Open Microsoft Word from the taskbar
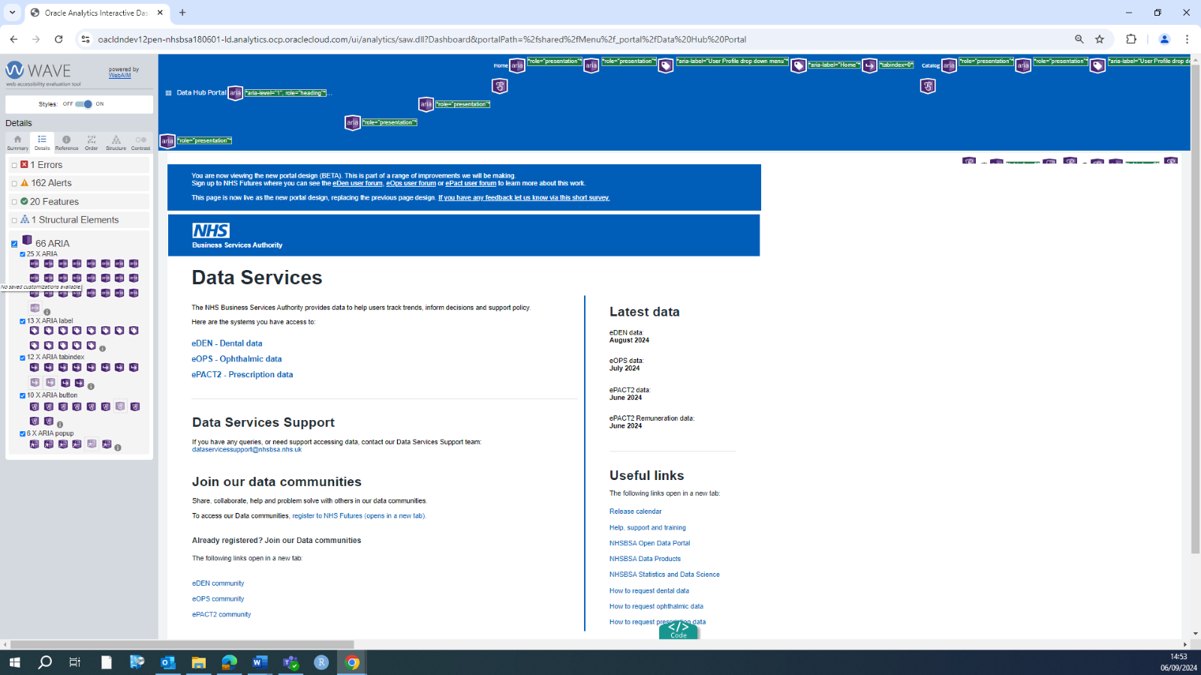This screenshot has width=1201, height=675. tap(260, 662)
